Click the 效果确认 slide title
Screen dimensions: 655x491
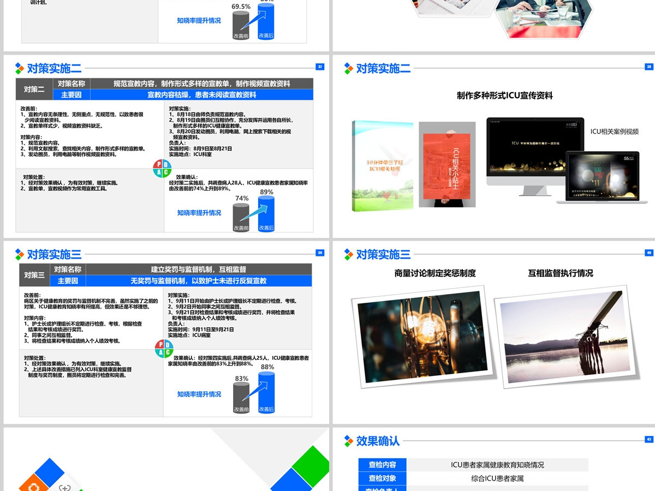pyautogui.click(x=378, y=441)
